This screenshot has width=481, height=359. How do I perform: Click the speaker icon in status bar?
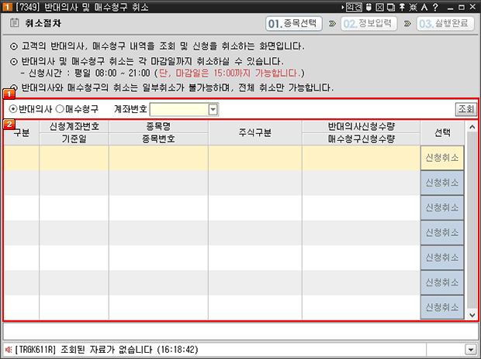[x=9, y=349]
